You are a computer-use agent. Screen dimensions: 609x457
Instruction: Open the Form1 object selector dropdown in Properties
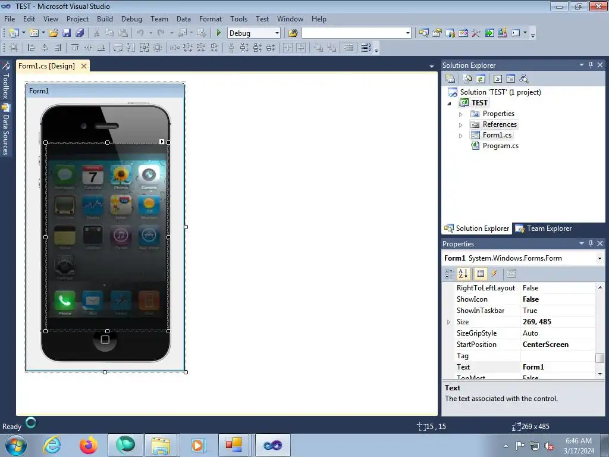coord(599,258)
